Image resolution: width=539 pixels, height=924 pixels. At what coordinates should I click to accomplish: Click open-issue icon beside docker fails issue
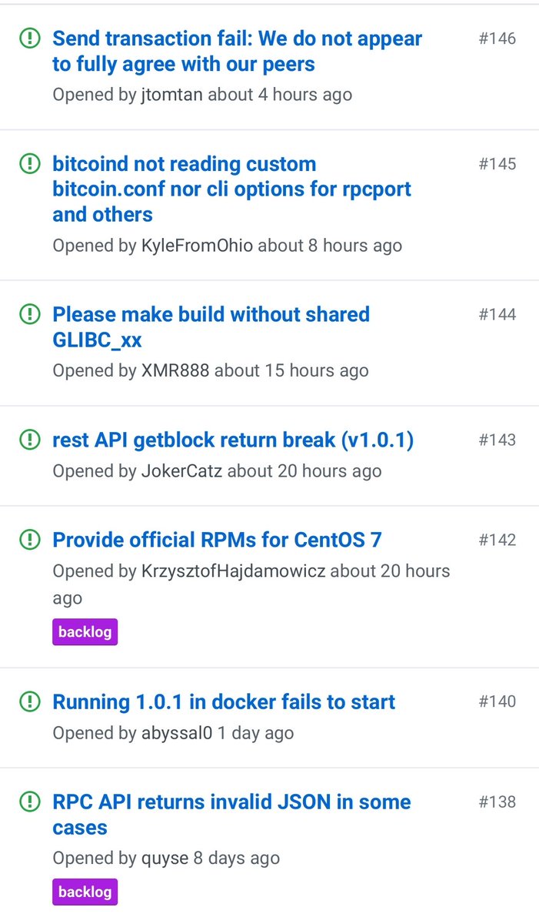pos(29,701)
